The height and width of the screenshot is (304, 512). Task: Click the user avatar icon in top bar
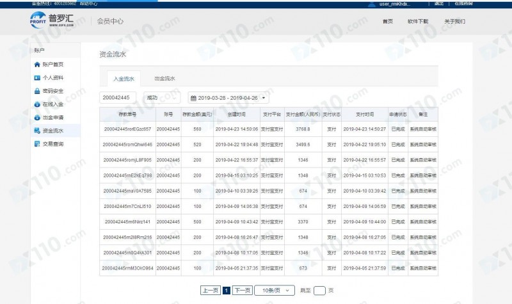[372, 4]
